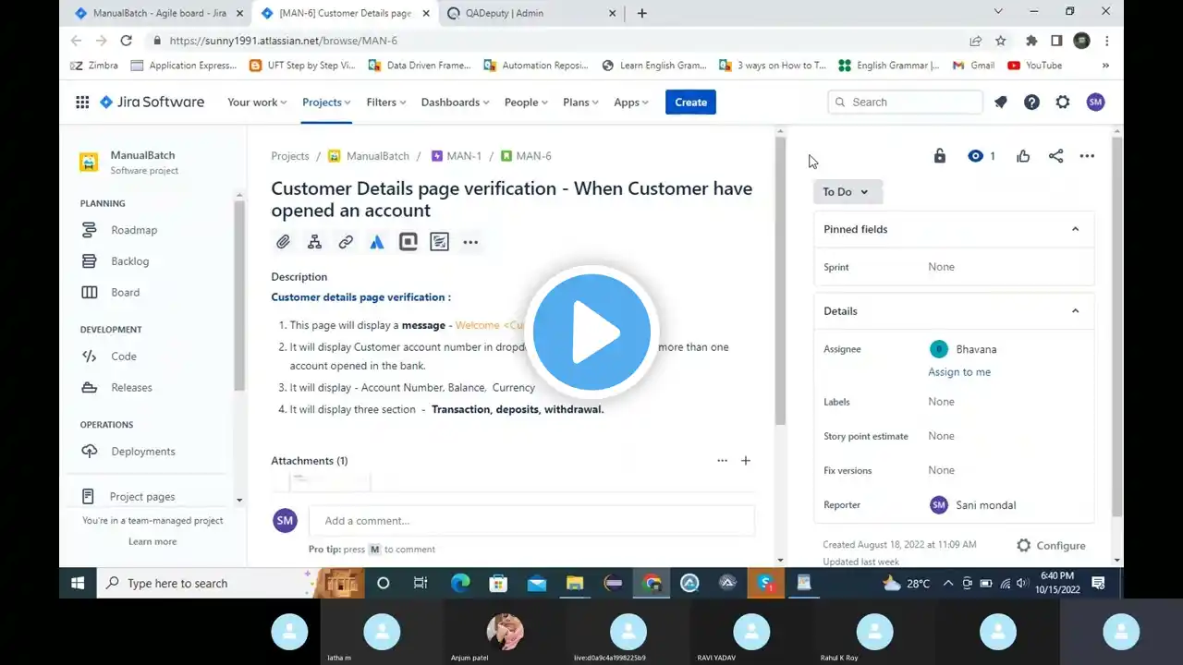Viewport: 1183px width, 665px height.
Task: Click the checklist app icon in issue toolbar
Action: click(440, 242)
